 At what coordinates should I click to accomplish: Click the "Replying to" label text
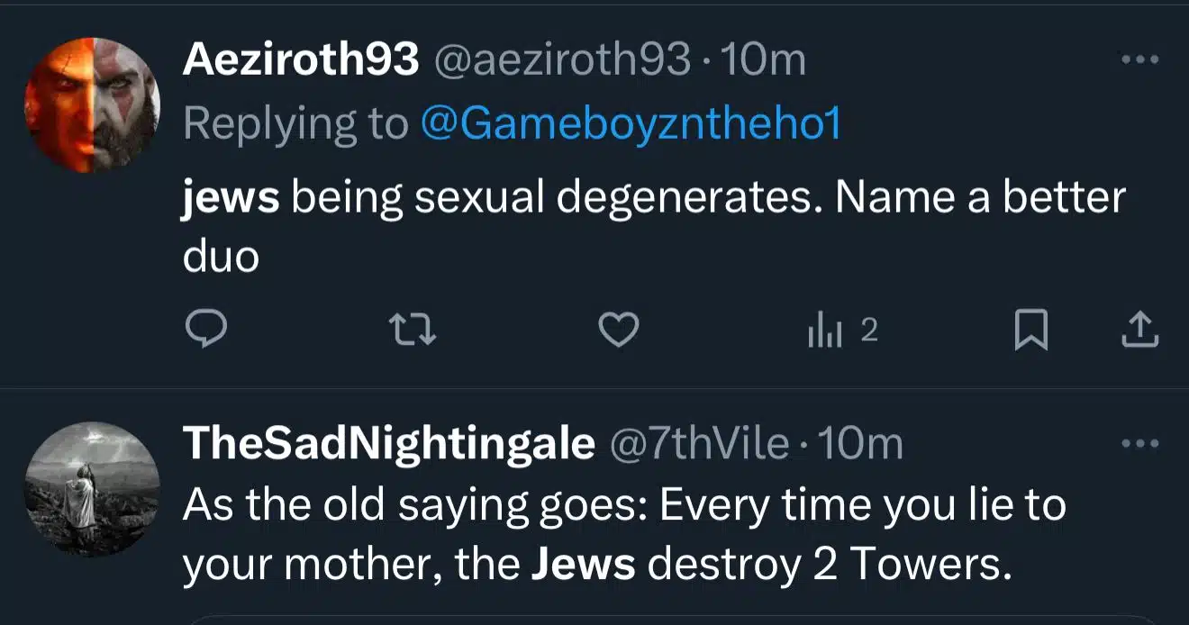[295, 123]
